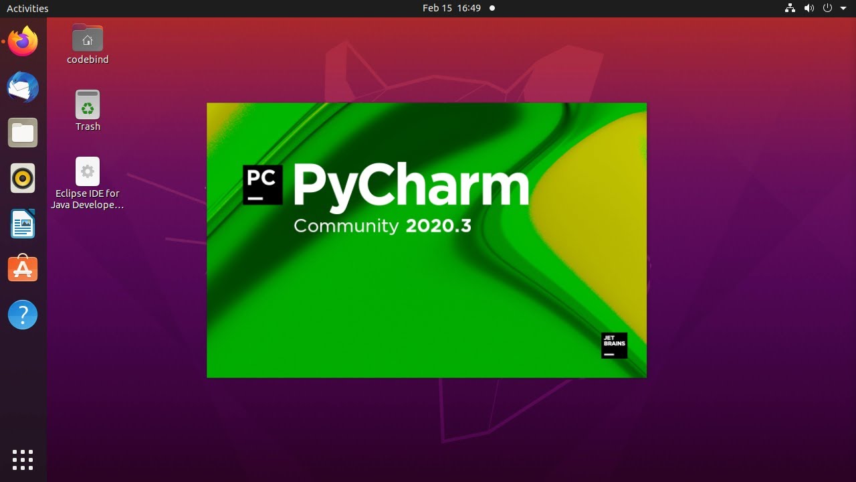The width and height of the screenshot is (856, 482).
Task: Launch LibreOffice Writer from the dock
Action: click(23, 224)
